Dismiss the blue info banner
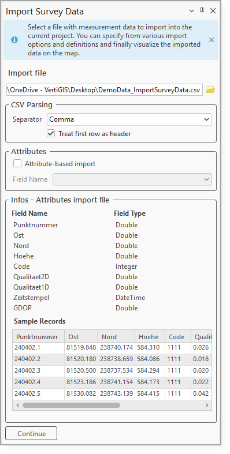Image resolution: width=230 pixels, height=454 pixels. click(212, 40)
